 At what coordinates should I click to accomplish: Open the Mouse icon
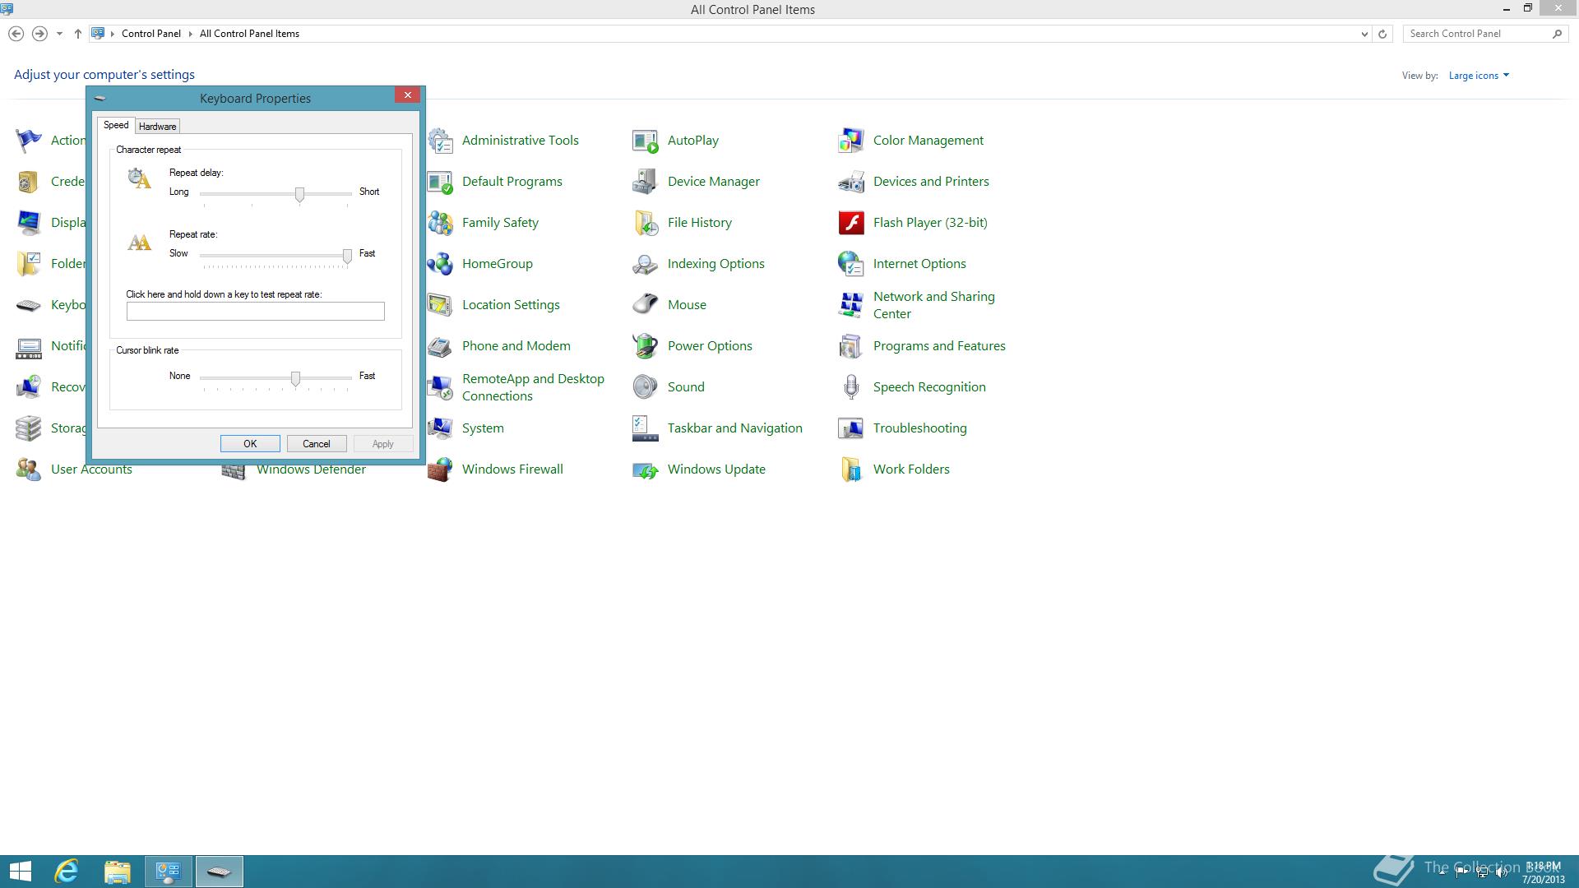coord(646,305)
